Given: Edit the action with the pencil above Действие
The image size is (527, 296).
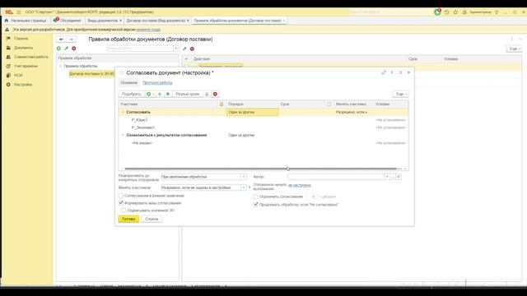Looking at the screenshot, I should coord(184,49).
